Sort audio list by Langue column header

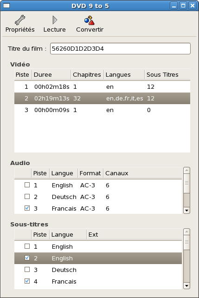pos(64,173)
